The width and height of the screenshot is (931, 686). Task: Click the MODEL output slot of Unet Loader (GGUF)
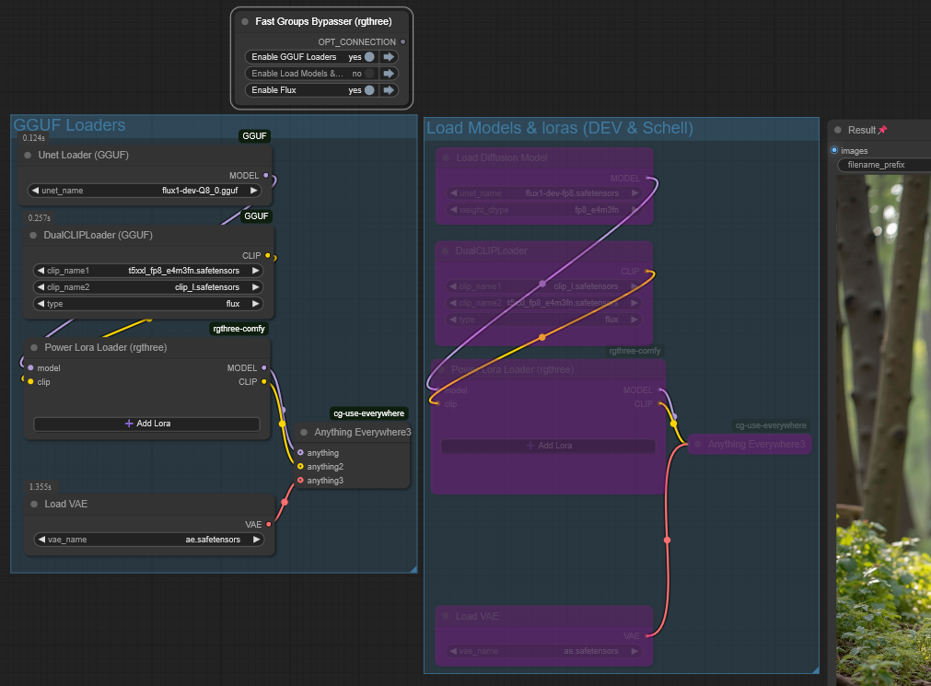266,175
